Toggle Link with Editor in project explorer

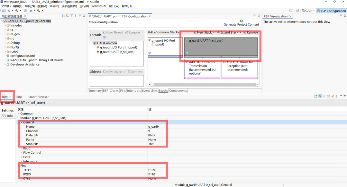coord(67,16)
